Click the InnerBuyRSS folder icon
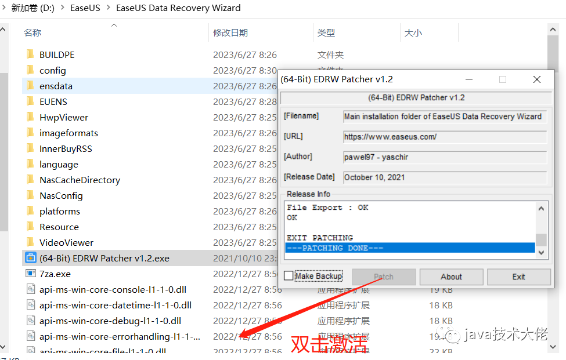566x360 pixels. click(30, 148)
